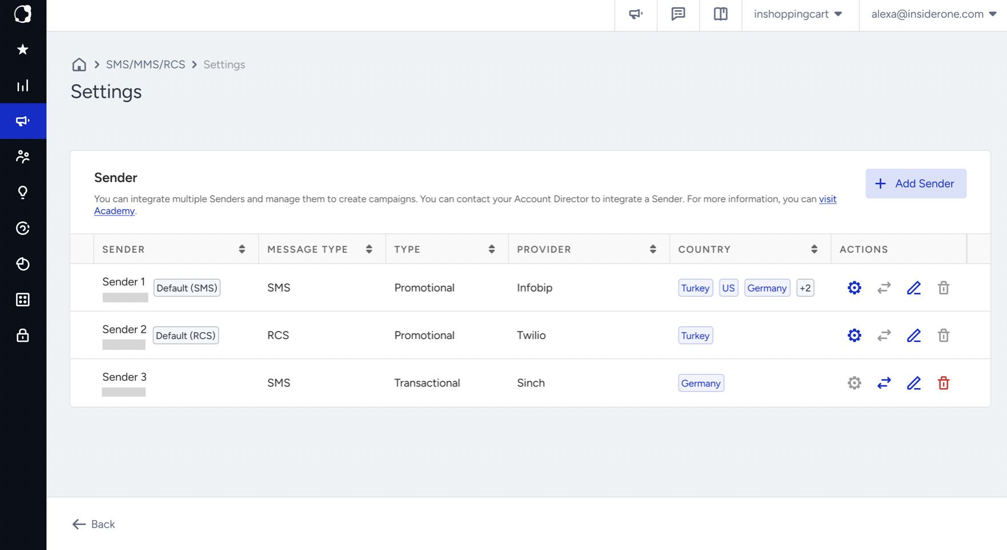Open the book documentation icon in header
Viewport: 1007px width, 550px height.
click(x=720, y=14)
